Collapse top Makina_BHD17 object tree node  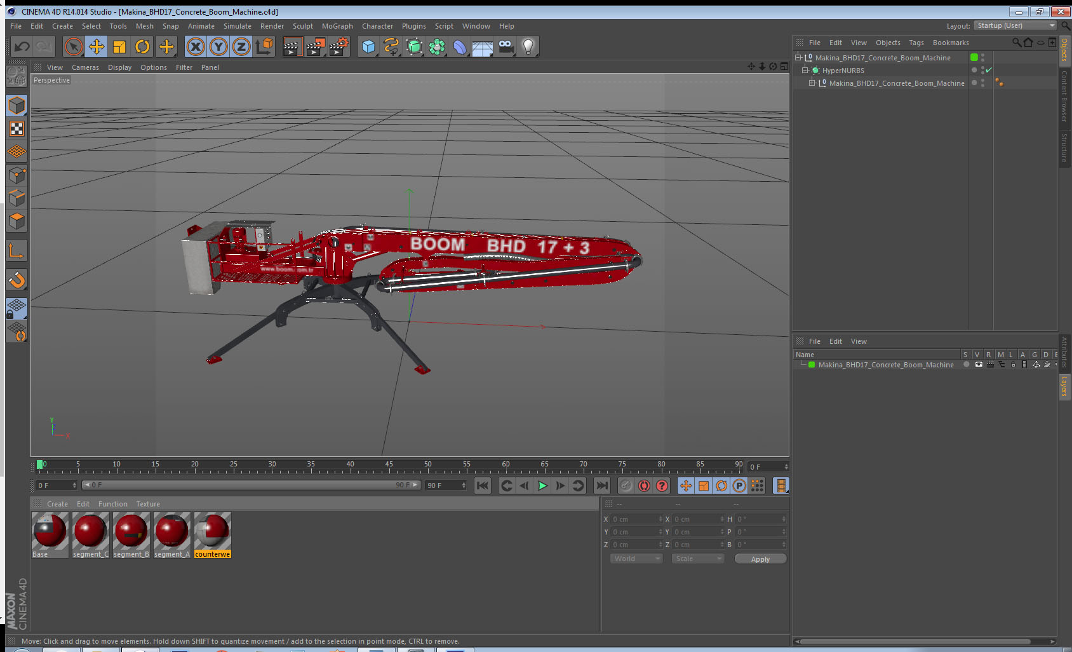[798, 57]
